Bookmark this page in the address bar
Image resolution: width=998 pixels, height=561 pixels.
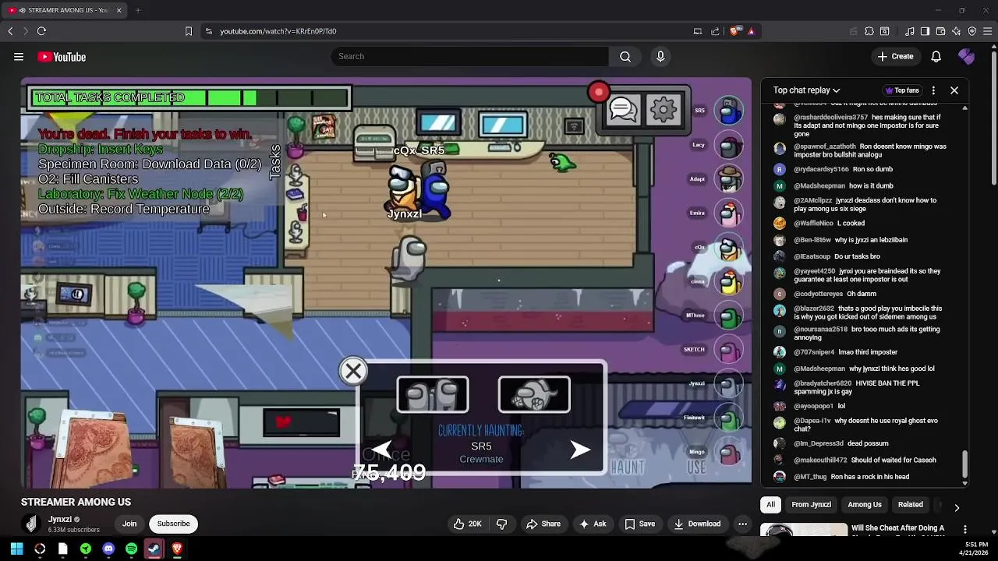(188, 31)
